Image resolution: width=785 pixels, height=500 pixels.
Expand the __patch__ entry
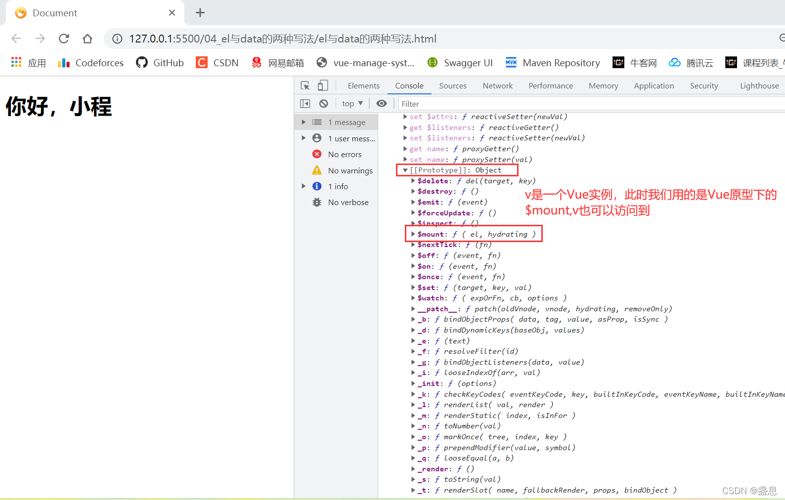point(413,309)
